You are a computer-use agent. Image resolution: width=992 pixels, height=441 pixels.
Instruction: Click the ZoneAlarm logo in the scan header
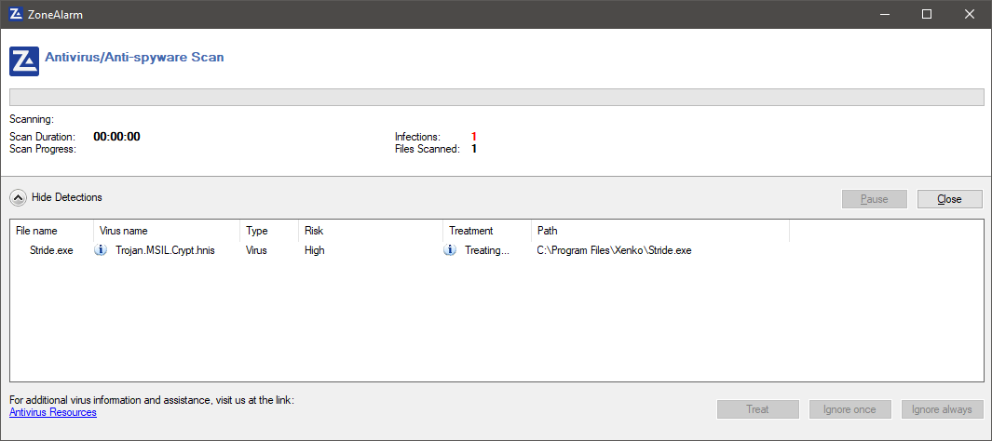pyautogui.click(x=24, y=61)
